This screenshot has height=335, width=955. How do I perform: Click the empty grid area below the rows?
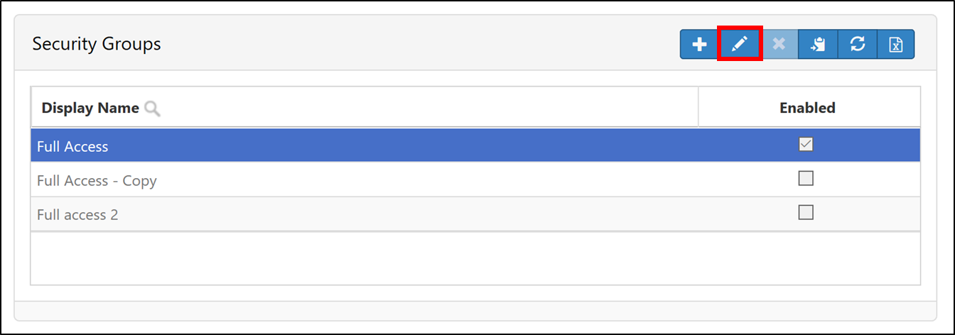pyautogui.click(x=475, y=258)
